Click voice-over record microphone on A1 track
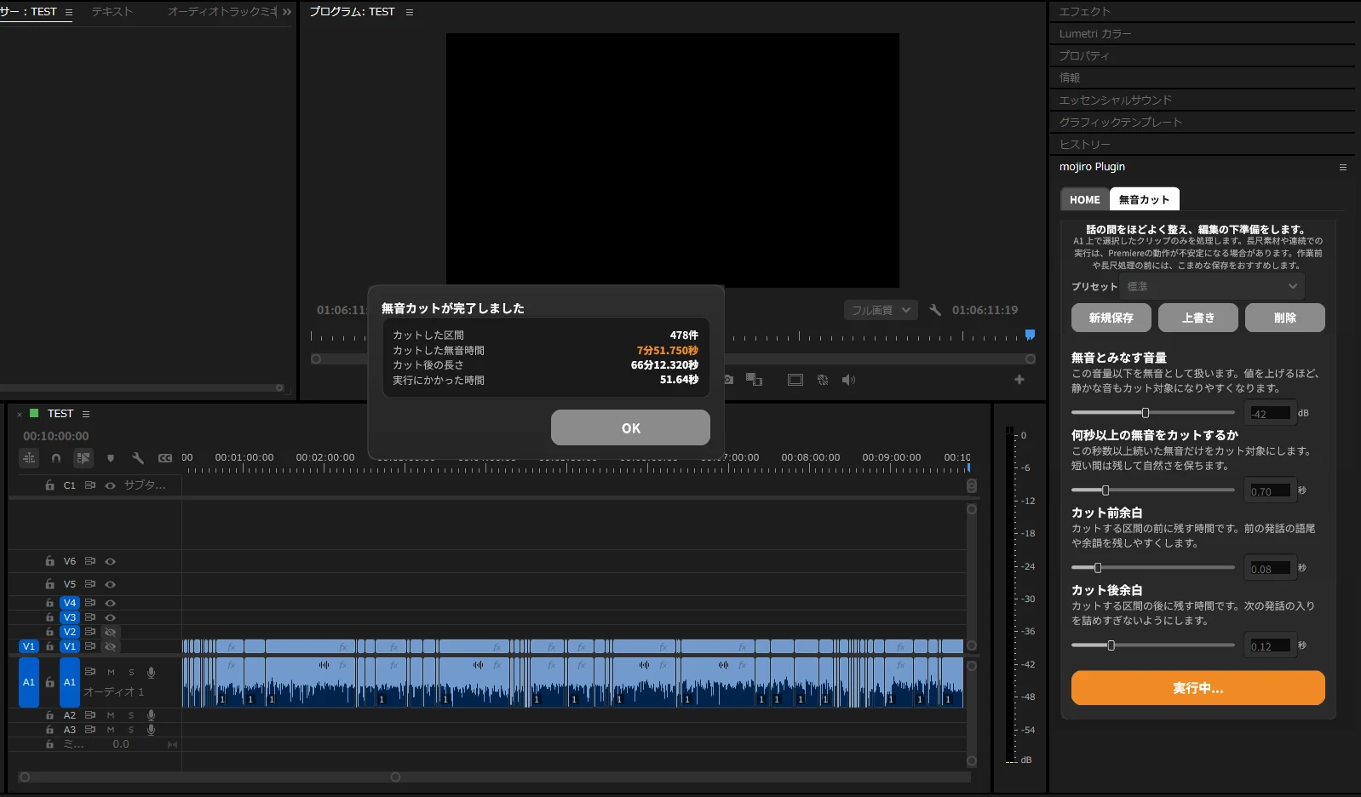This screenshot has width=1361, height=797. click(151, 673)
